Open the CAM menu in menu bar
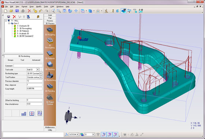The width and height of the screenshot is (205, 139). pyautogui.click(x=52, y=7)
